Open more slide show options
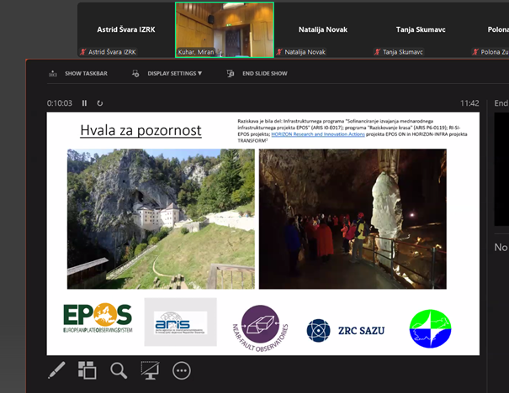Image resolution: width=509 pixels, height=393 pixels. click(x=182, y=369)
